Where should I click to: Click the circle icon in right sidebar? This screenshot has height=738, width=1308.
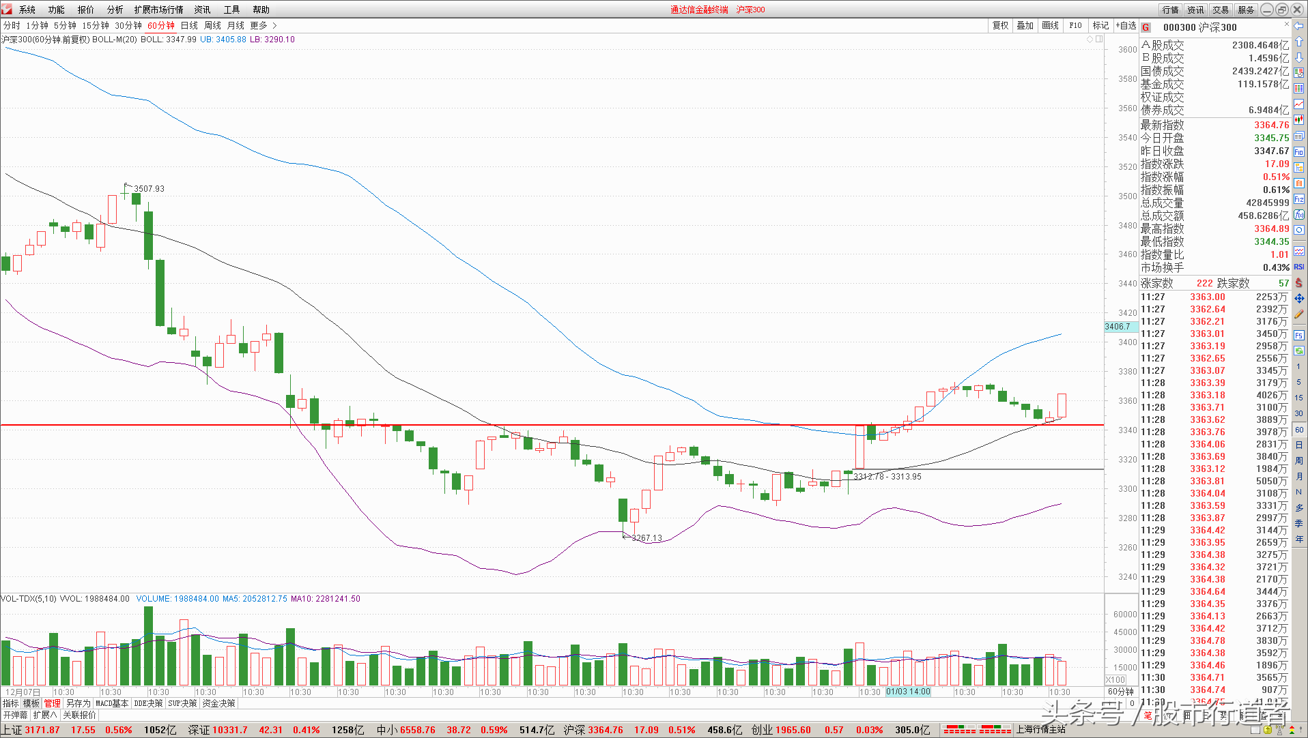(x=1299, y=230)
